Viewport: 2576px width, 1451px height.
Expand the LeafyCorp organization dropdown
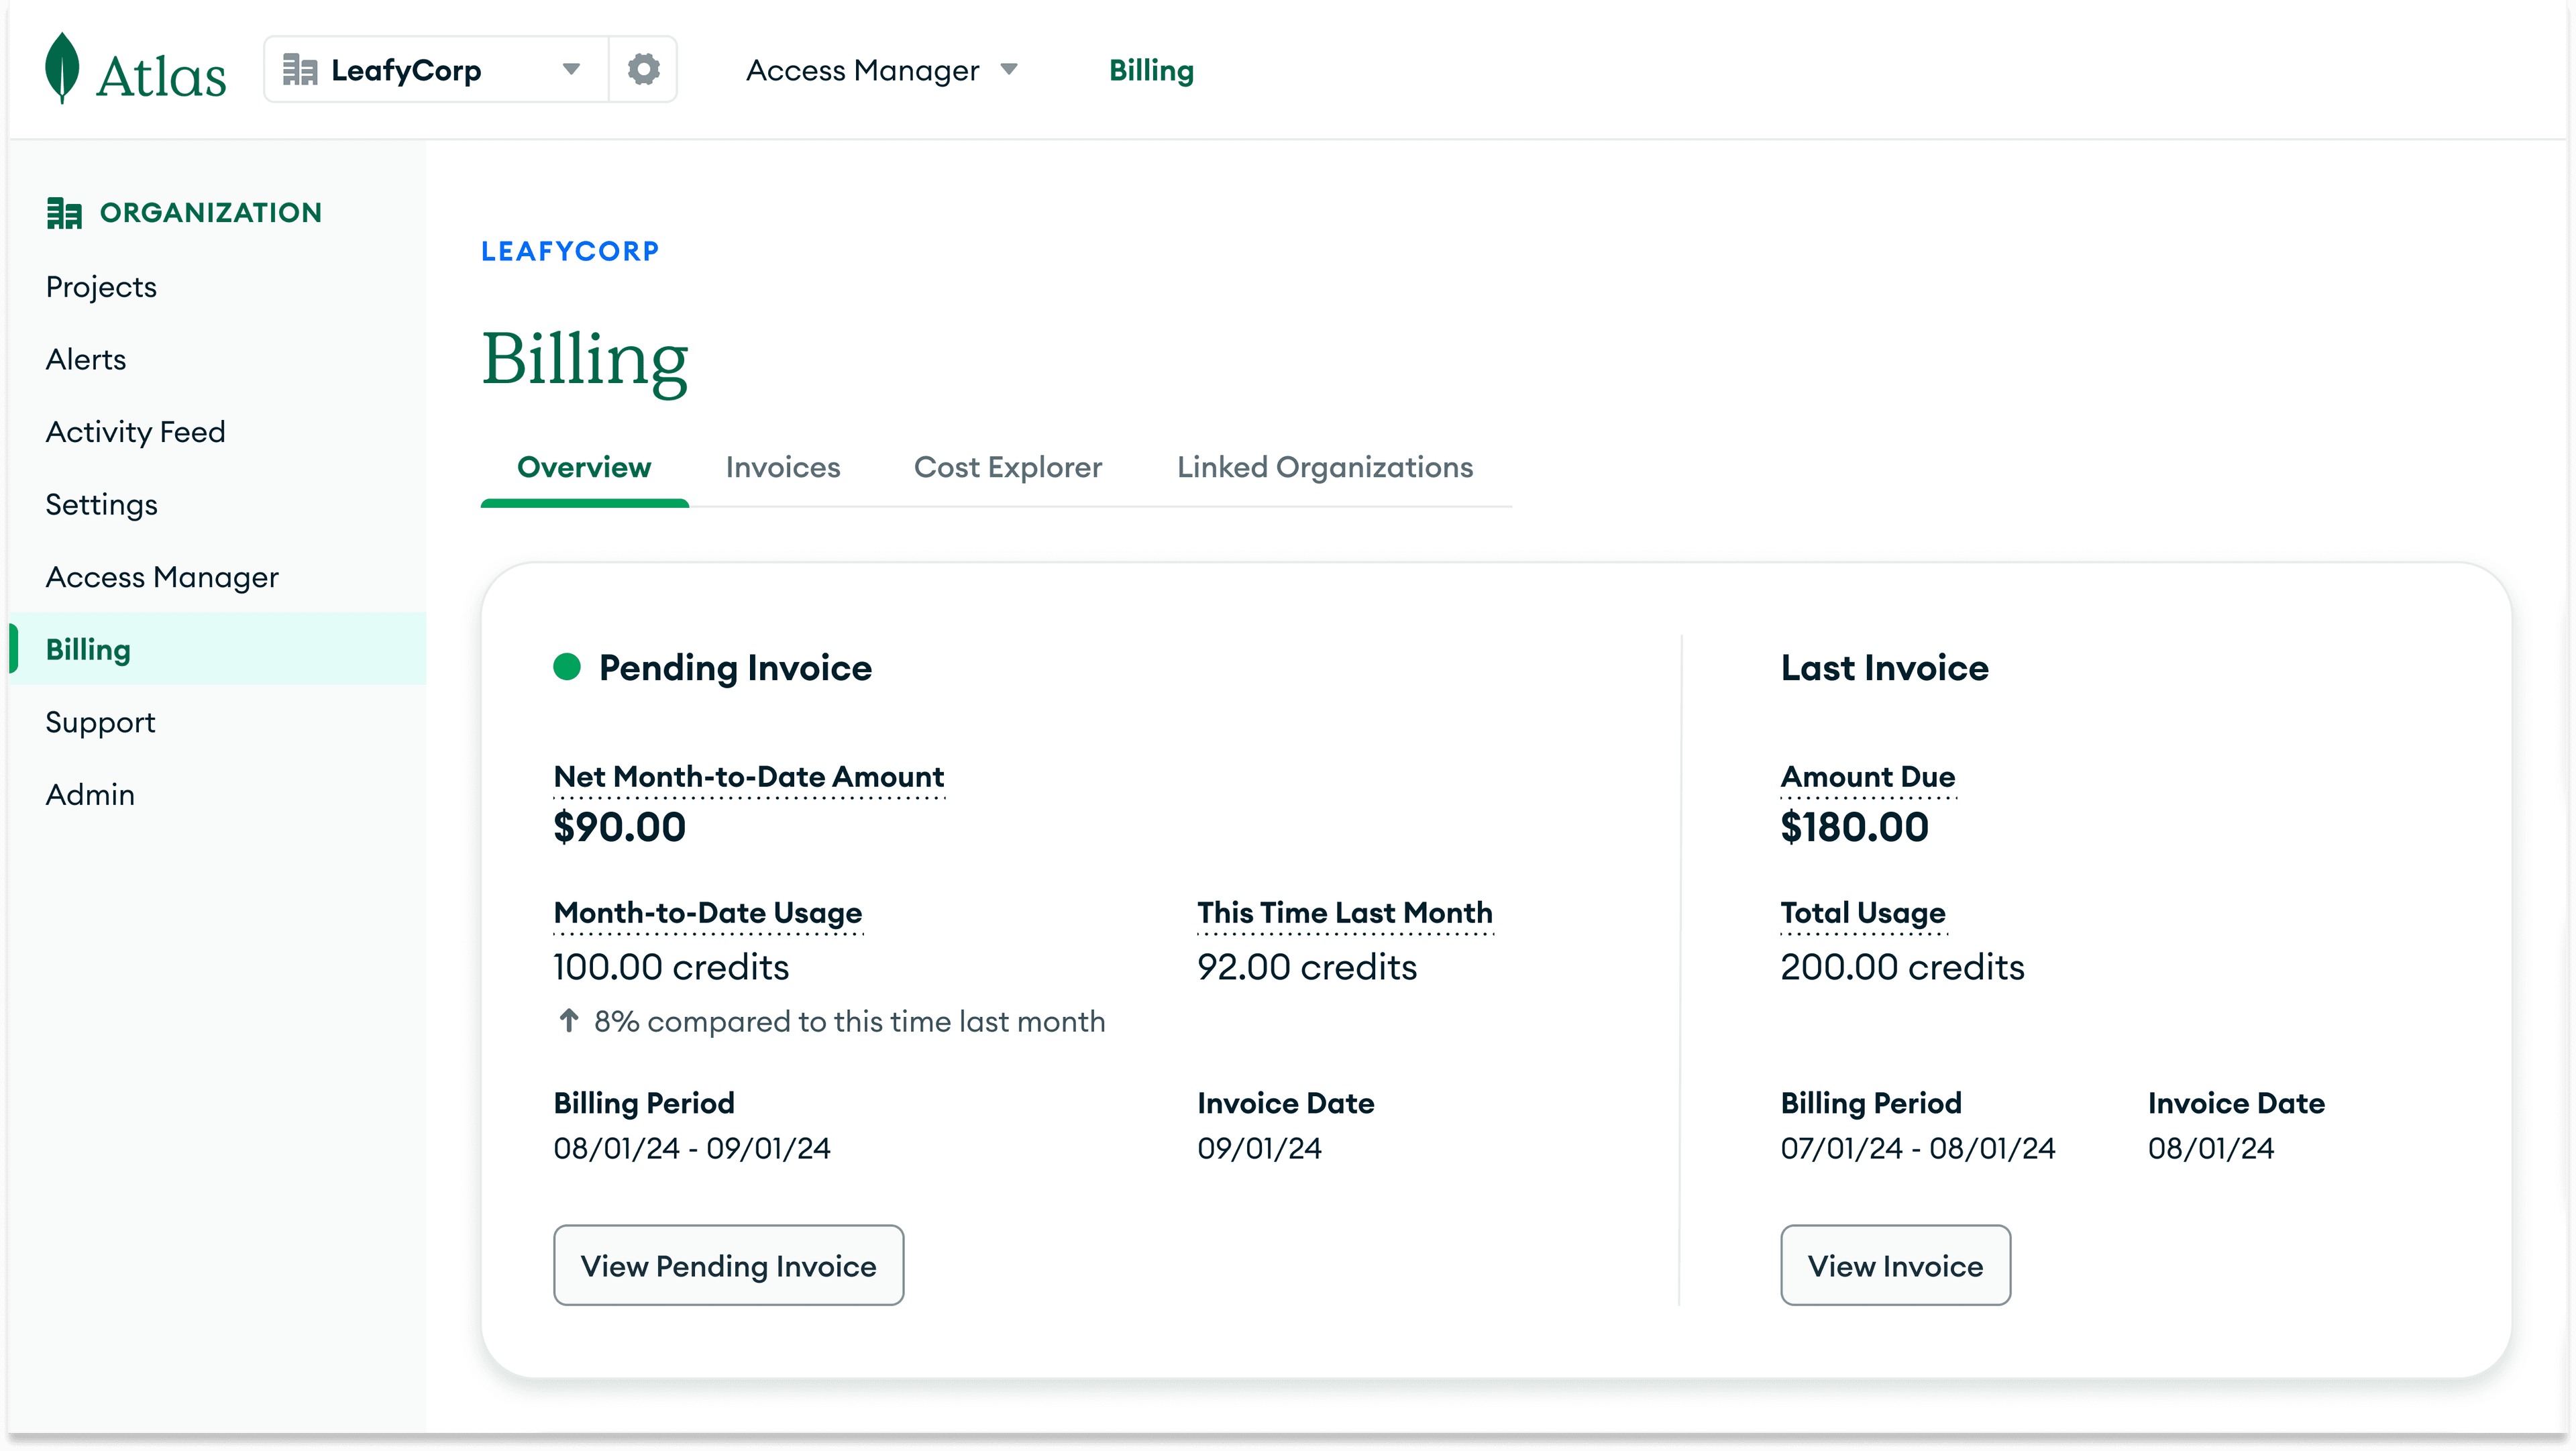pyautogui.click(x=571, y=69)
